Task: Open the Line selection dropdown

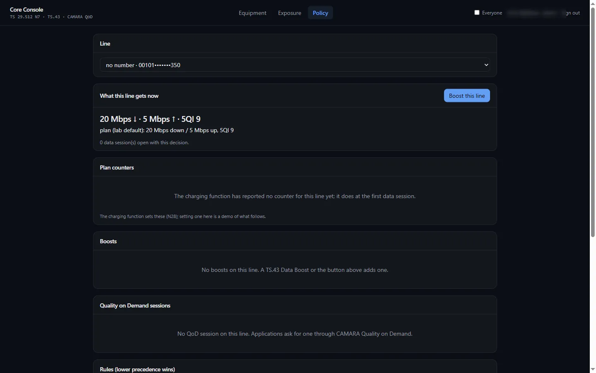Action: [295, 65]
